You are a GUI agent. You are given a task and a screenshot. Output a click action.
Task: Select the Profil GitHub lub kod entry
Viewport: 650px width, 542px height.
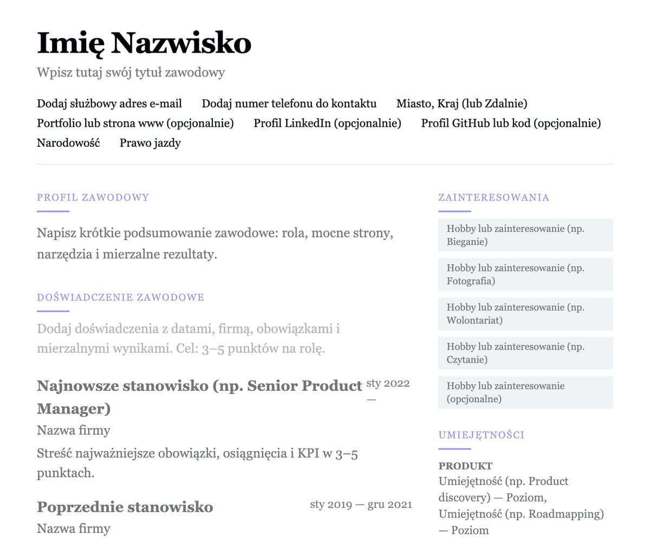tap(511, 124)
